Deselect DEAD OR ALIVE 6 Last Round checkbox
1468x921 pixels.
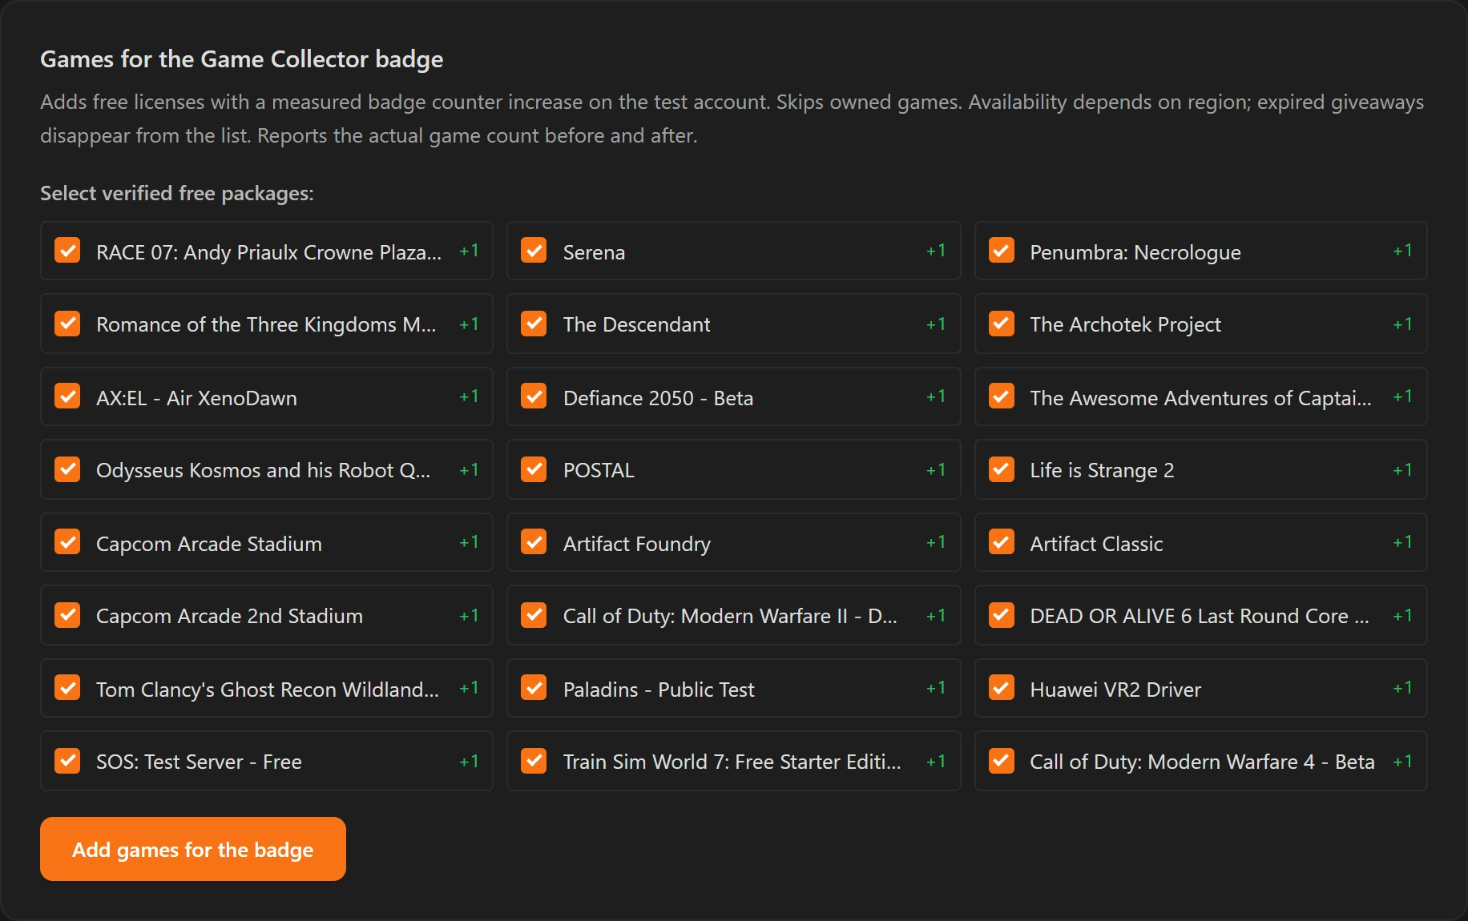click(1002, 615)
